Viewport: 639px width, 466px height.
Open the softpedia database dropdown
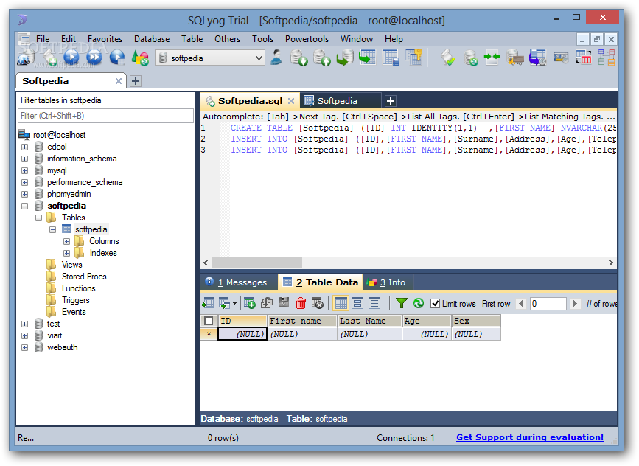pyautogui.click(x=259, y=58)
